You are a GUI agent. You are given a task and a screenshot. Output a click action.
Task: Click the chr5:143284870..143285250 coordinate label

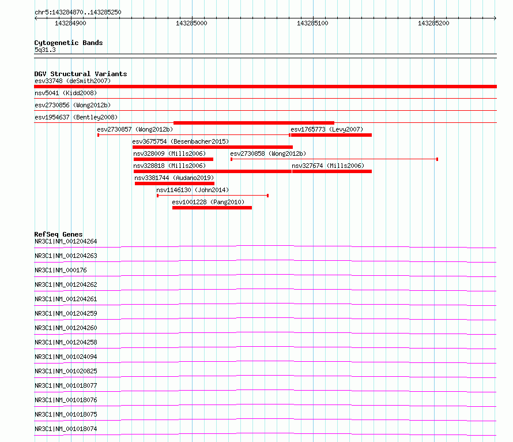point(78,12)
